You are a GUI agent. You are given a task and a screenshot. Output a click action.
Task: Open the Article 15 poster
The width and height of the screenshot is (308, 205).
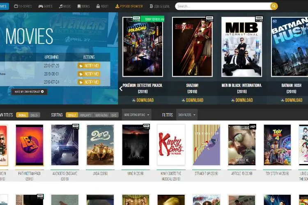point(242,145)
